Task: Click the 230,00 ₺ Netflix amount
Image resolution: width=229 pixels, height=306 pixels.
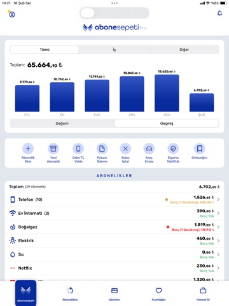Action: tap(205, 266)
